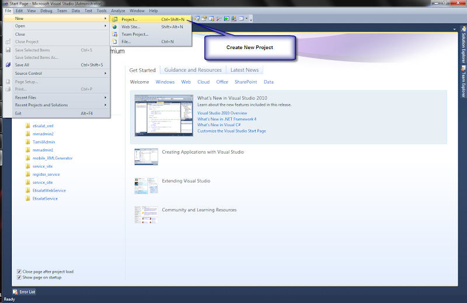Open the Toolbox via hammer-and-wrench icon

click(219, 19)
